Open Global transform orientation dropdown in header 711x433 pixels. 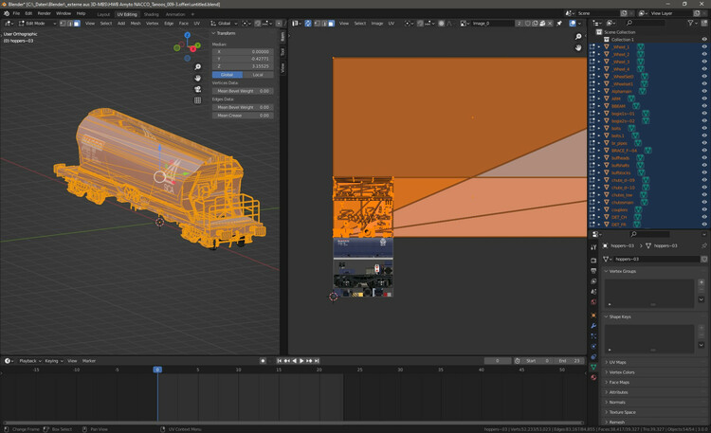click(x=225, y=23)
